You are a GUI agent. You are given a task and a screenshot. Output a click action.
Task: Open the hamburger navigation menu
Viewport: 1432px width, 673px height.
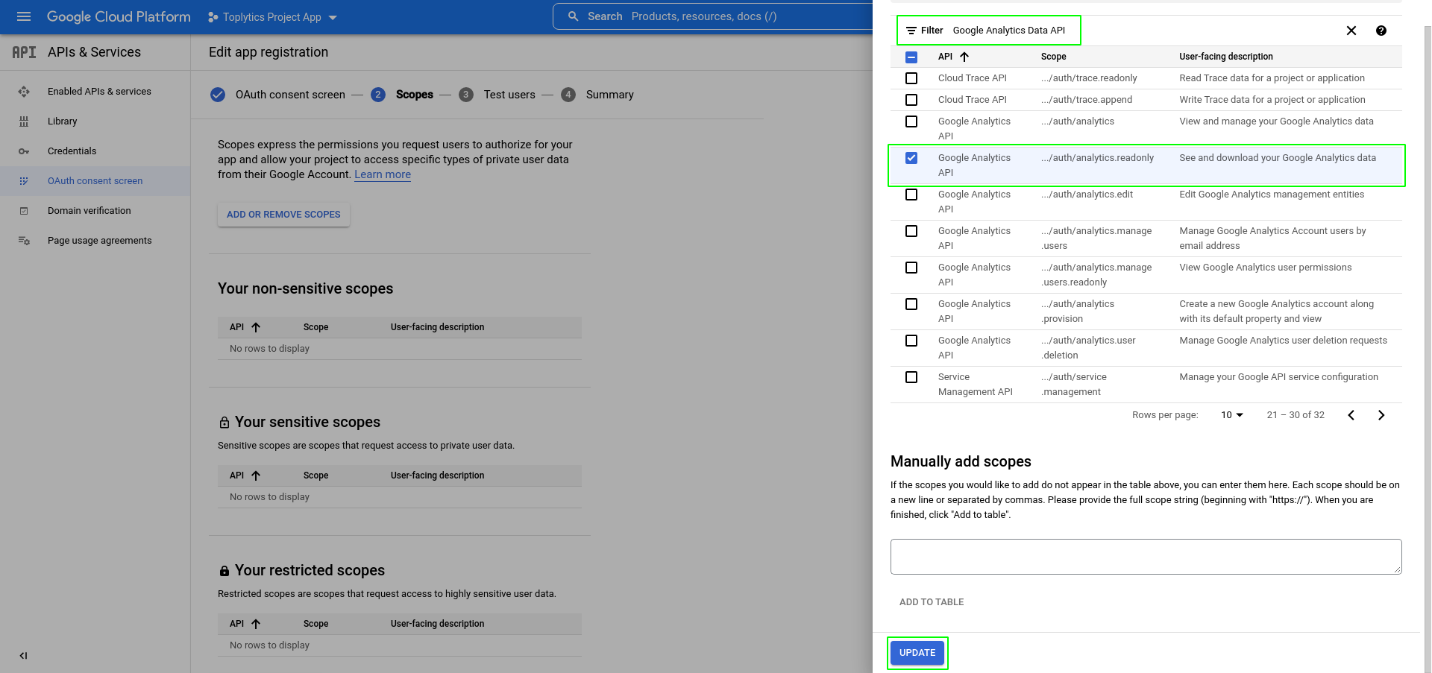coord(24,16)
